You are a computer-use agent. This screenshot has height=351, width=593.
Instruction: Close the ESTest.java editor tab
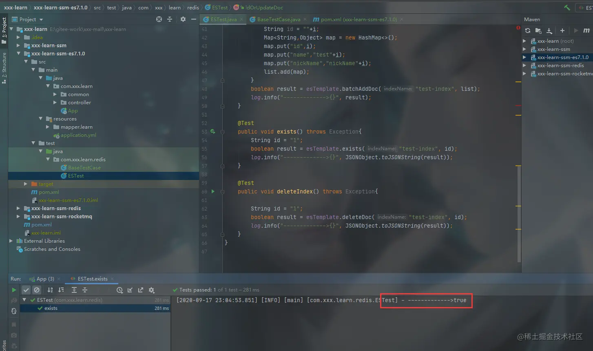point(241,19)
